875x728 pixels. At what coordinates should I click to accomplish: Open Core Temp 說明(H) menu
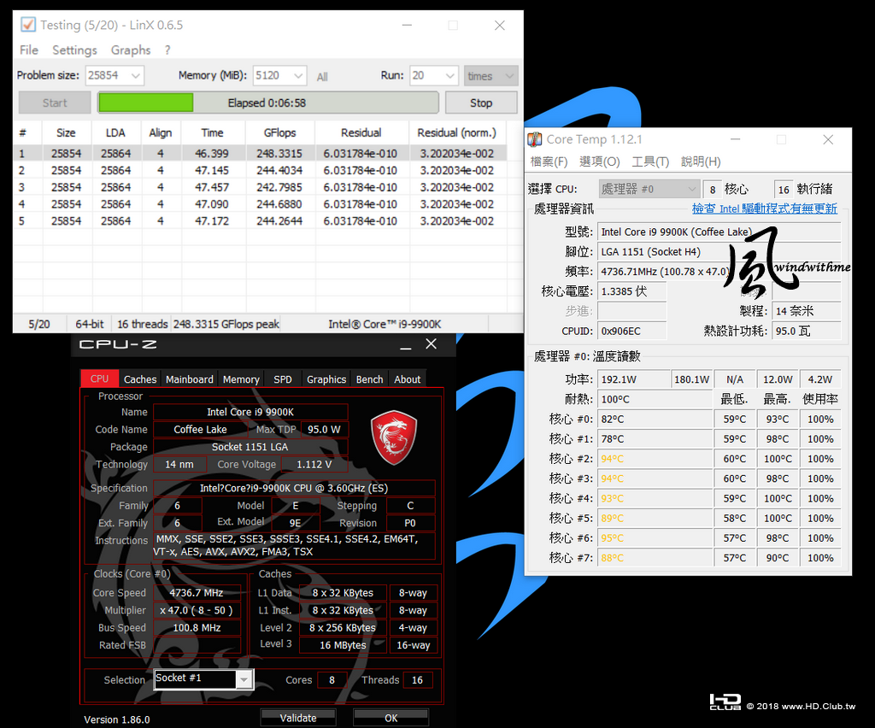pyautogui.click(x=701, y=161)
